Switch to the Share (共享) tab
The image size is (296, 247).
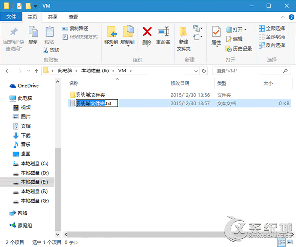(53, 17)
